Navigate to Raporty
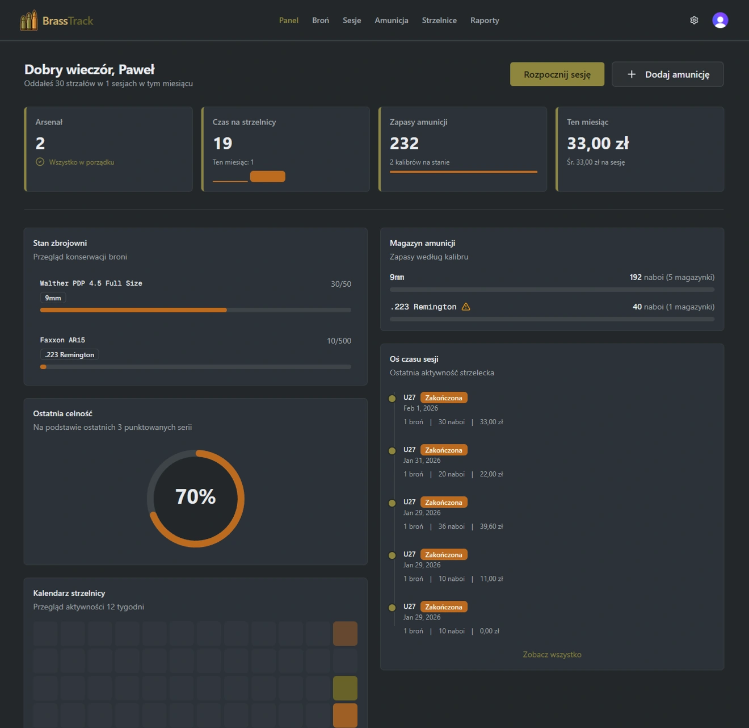This screenshot has width=749, height=728. tap(484, 20)
